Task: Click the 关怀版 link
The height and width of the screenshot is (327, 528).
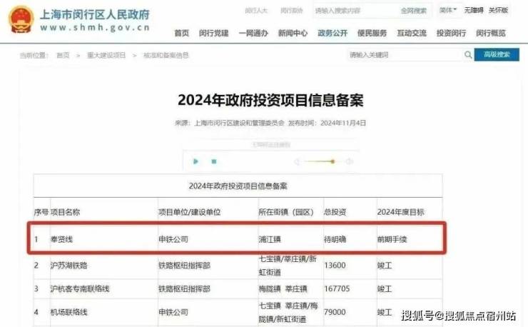Action: tap(498, 11)
